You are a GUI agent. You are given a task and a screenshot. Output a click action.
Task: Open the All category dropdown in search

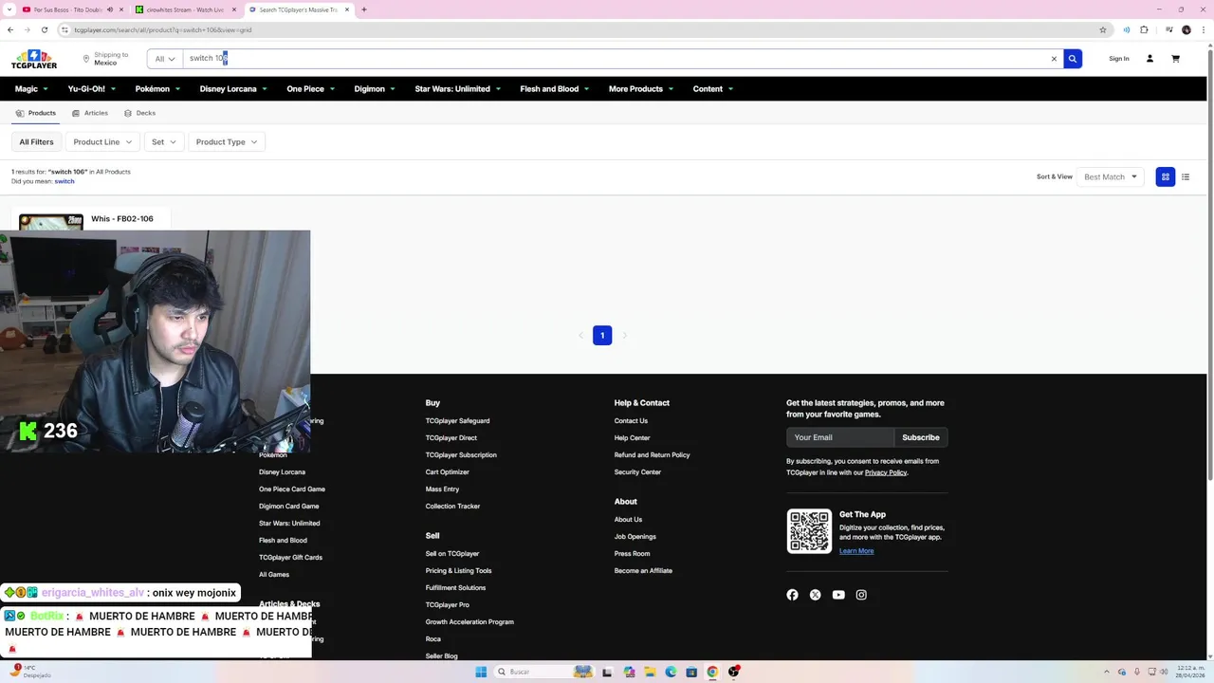[165, 59]
